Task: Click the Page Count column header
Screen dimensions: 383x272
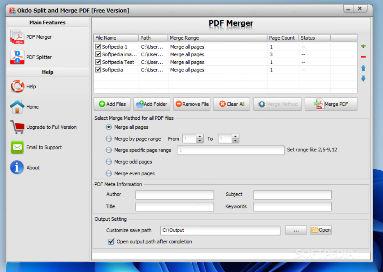Action: [283, 38]
